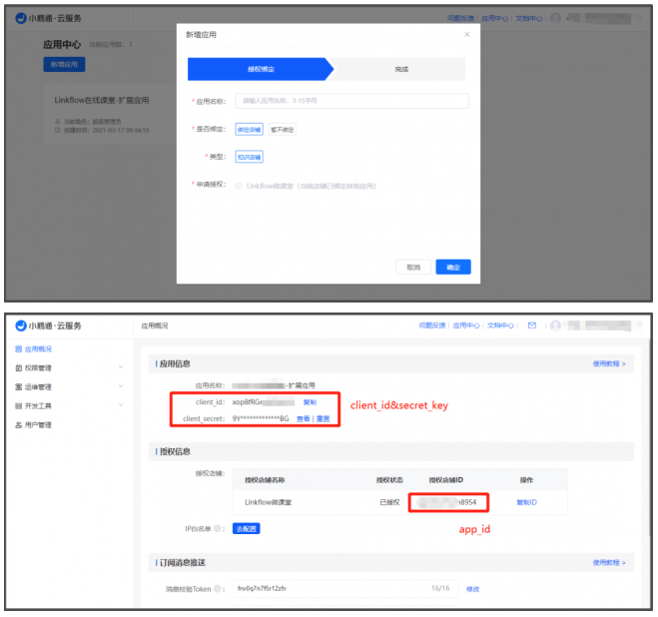Click the 运维管理 sidebar icon
This screenshot has height=617, width=658.
point(18,386)
